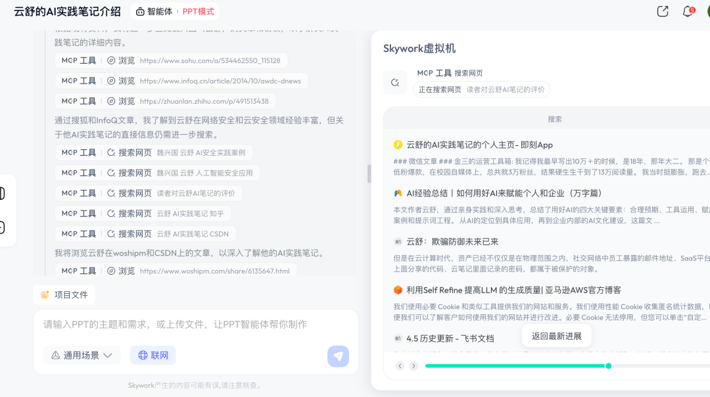Select search step 魏兴国 云舒 人工智能安全应用
Viewport: 710px width, 397px height.
pos(157,173)
